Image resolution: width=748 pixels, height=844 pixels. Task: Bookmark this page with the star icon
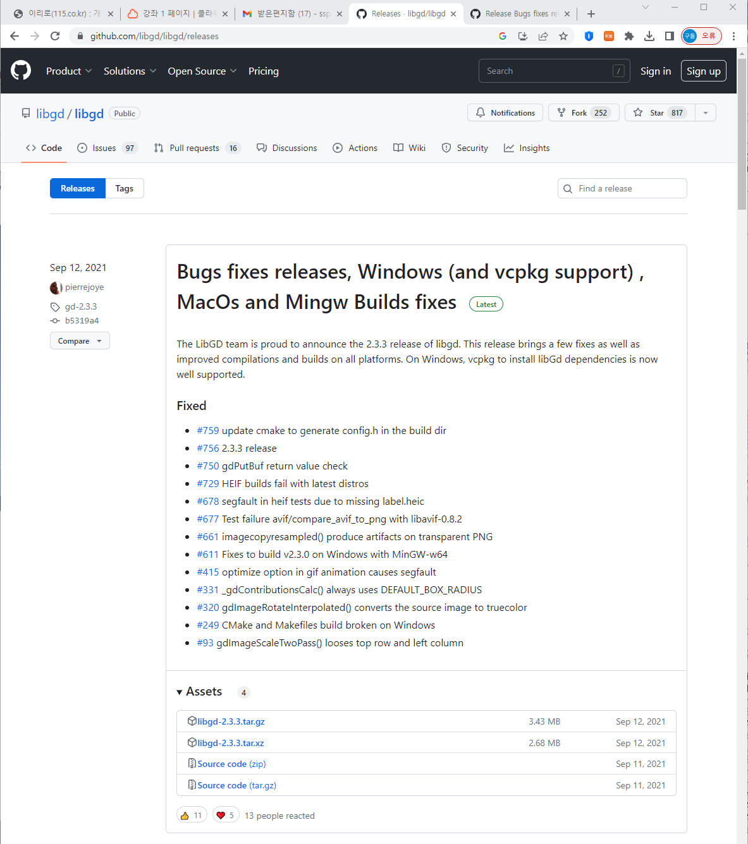563,36
